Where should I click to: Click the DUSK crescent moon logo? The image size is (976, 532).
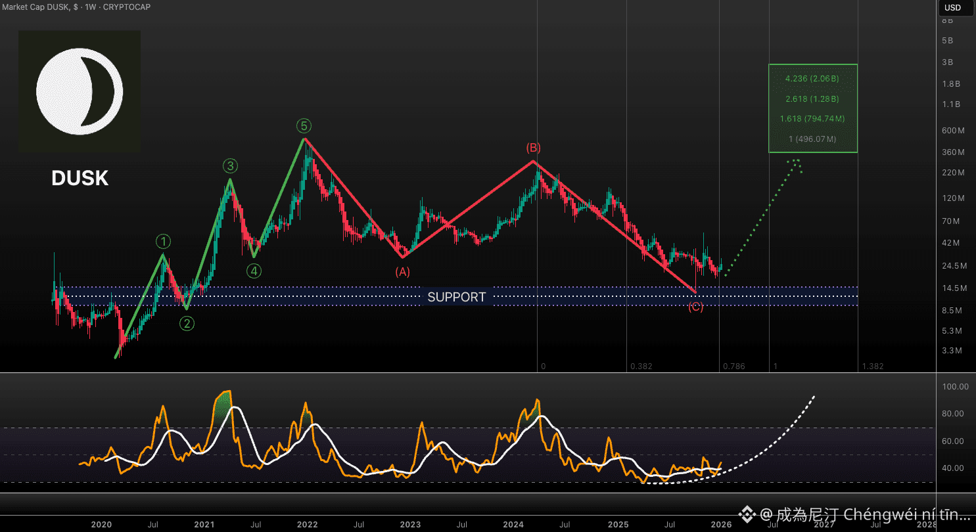coord(80,91)
